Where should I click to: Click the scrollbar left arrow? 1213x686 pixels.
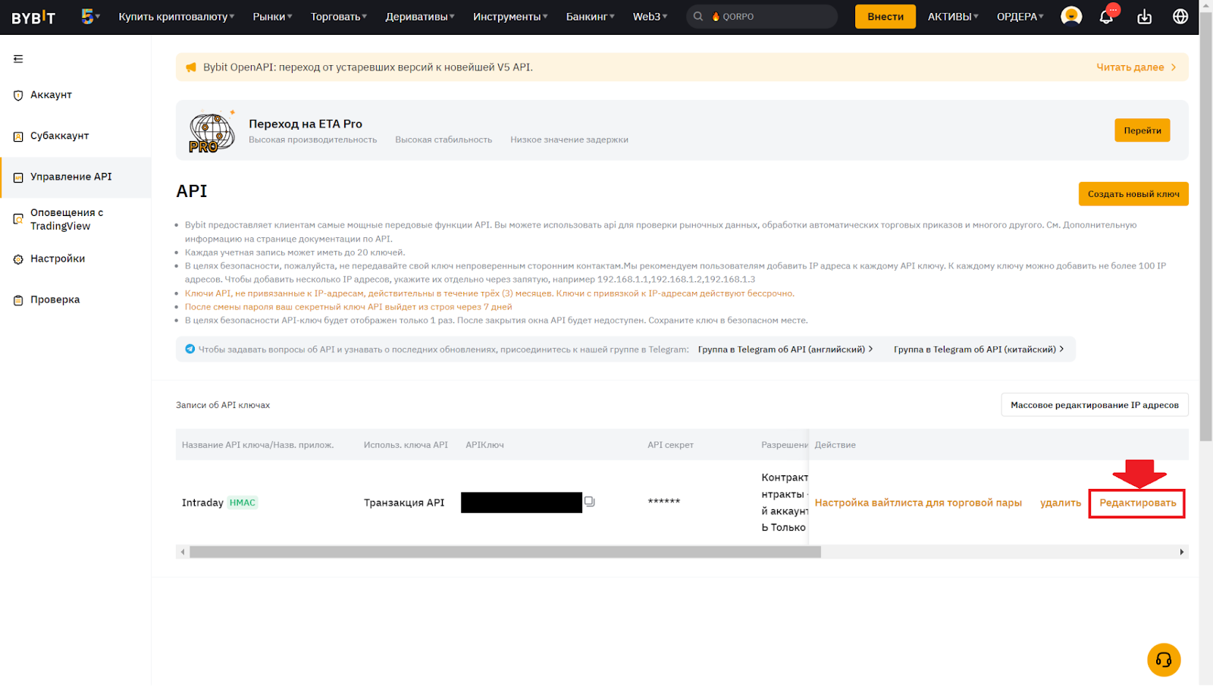pyautogui.click(x=182, y=552)
